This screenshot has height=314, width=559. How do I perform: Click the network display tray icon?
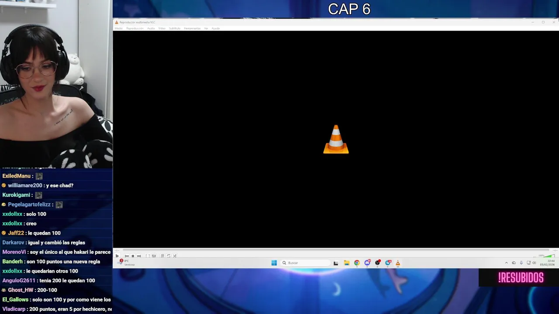pos(528,263)
